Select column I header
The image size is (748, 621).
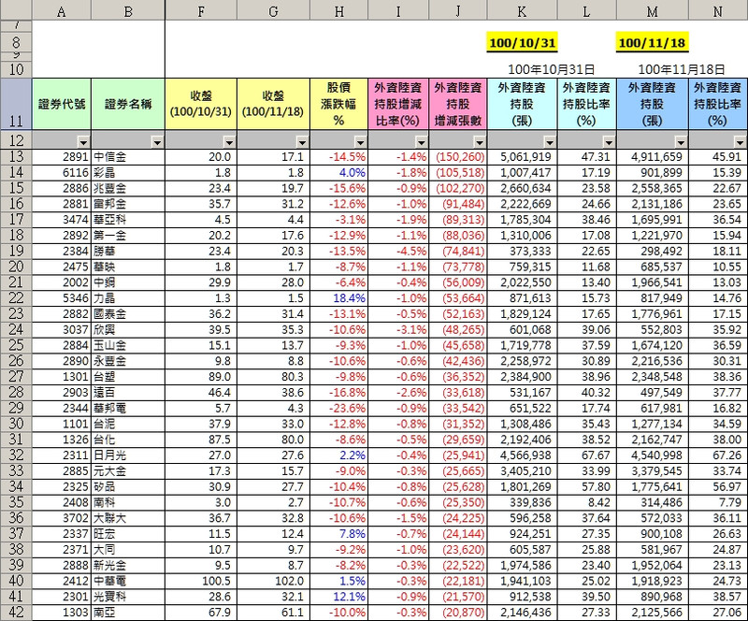pos(398,10)
